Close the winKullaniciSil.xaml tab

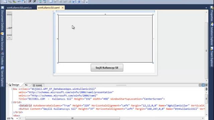point(63,8)
